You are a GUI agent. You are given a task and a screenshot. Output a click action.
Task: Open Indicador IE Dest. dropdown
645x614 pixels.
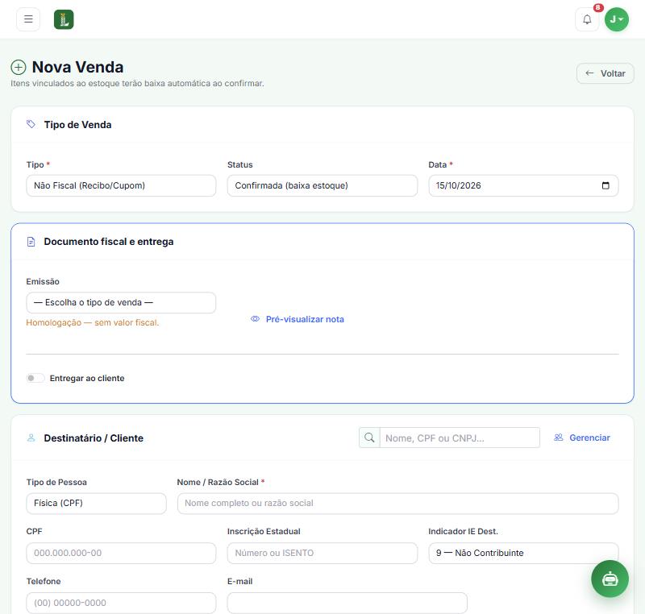coord(523,553)
